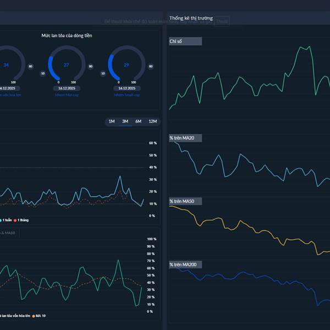
Task: Select the 1M time range tab
Action: pos(112,121)
